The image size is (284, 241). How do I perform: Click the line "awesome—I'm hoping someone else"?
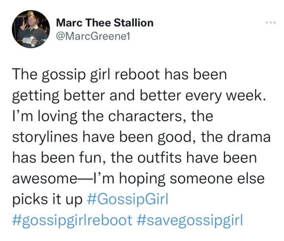coord(138,178)
